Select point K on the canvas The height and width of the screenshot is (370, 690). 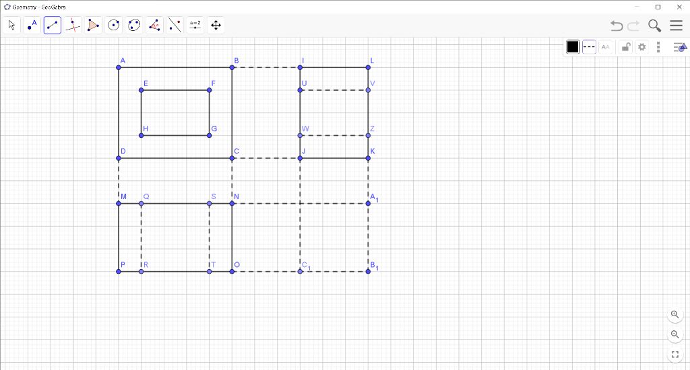[368, 158]
